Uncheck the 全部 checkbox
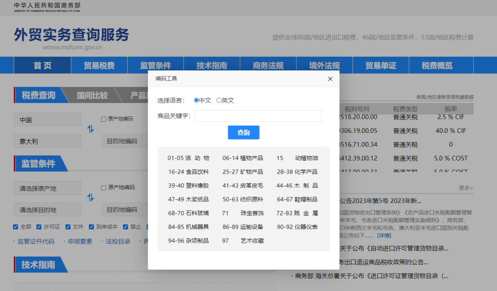The width and height of the screenshot is (497, 291). (x=16, y=226)
